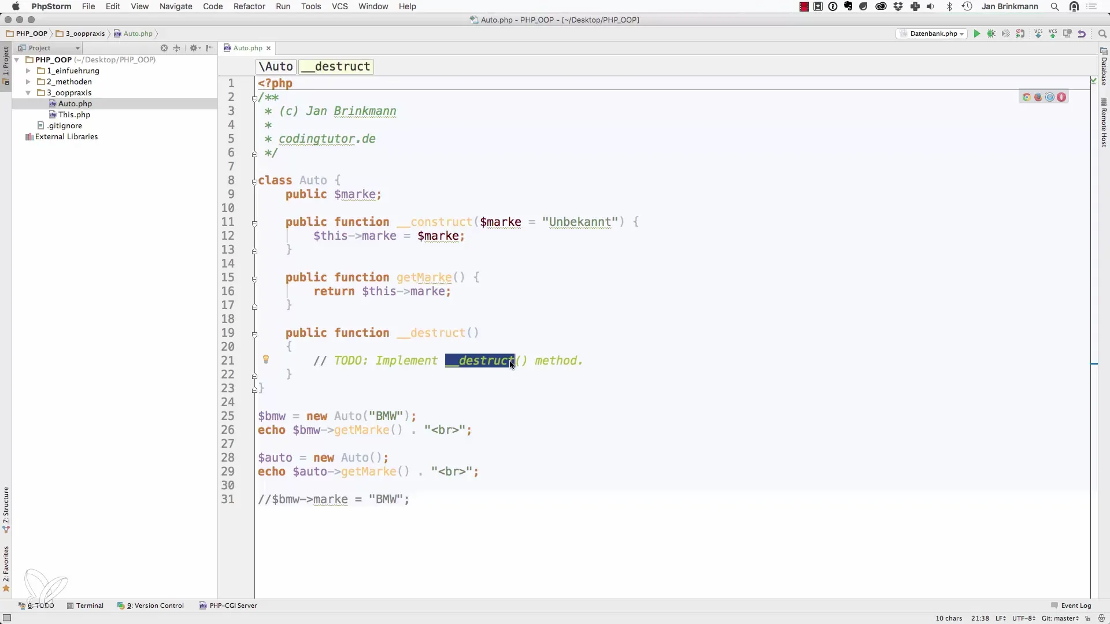Click tool window quick access icon bottom-left
This screenshot has width=1110, height=624.
click(7, 618)
